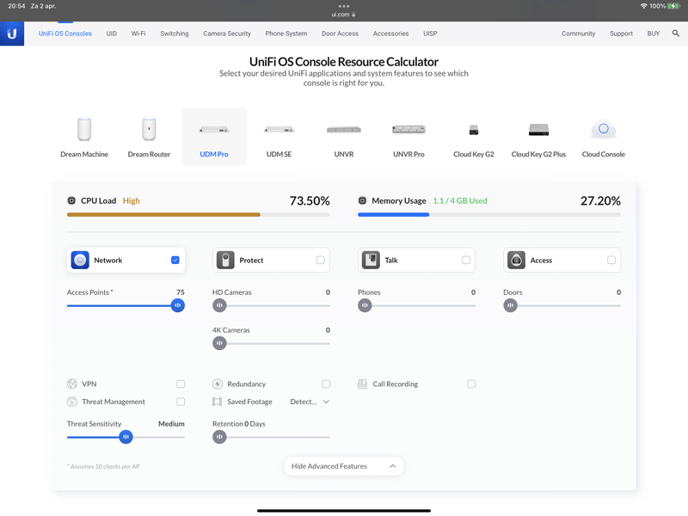This screenshot has width=688, height=516.
Task: Open the Phone System menu item
Action: (x=286, y=34)
